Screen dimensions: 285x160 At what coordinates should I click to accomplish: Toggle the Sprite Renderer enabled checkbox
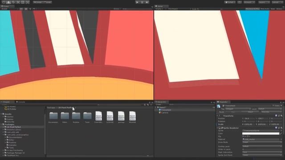click(x=222, y=128)
